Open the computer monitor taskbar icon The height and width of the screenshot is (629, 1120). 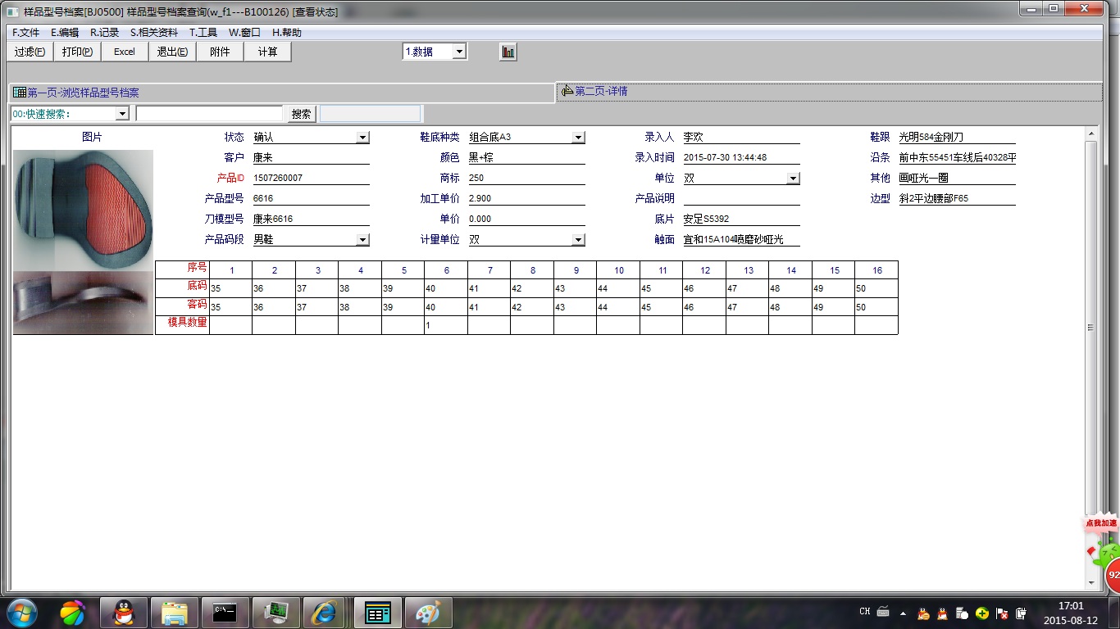point(276,613)
